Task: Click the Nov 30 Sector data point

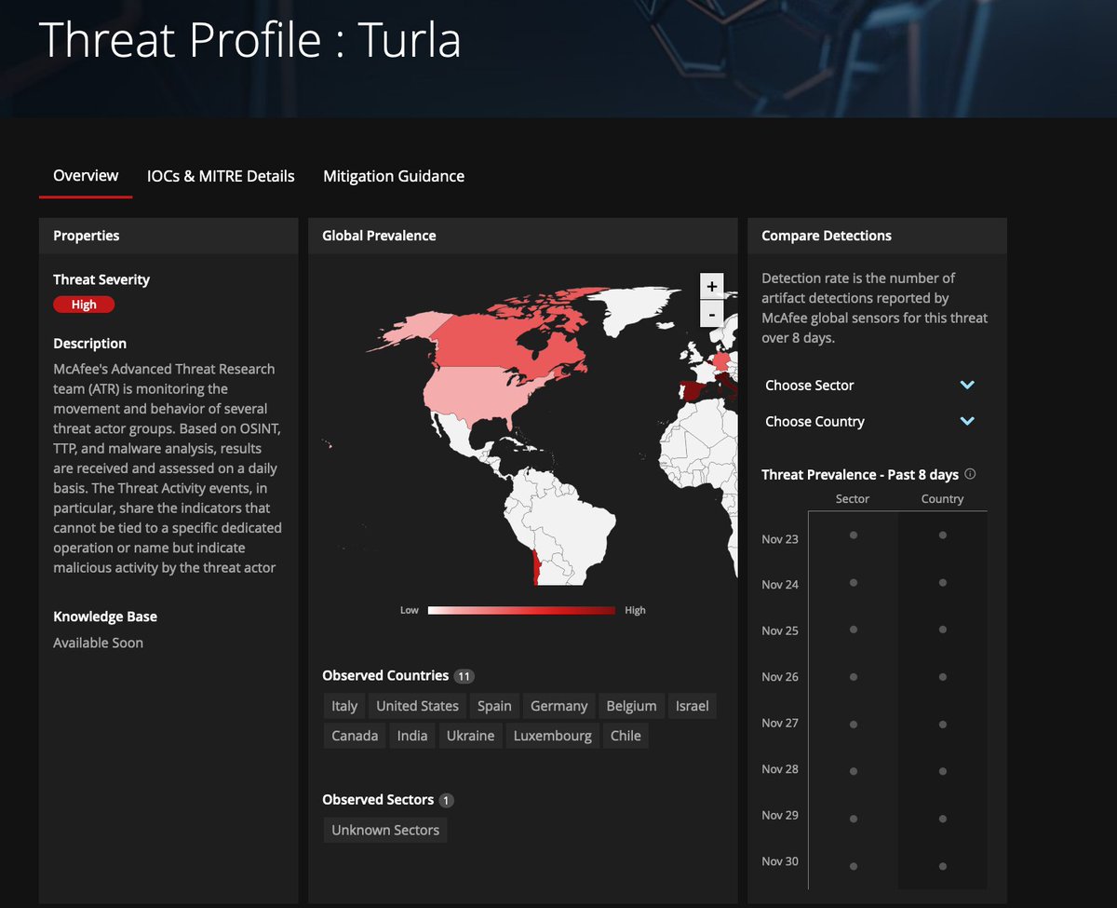Action: (853, 866)
